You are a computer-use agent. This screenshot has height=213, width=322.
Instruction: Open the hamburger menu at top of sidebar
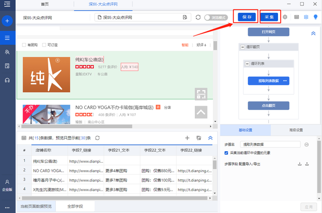(7, 4)
